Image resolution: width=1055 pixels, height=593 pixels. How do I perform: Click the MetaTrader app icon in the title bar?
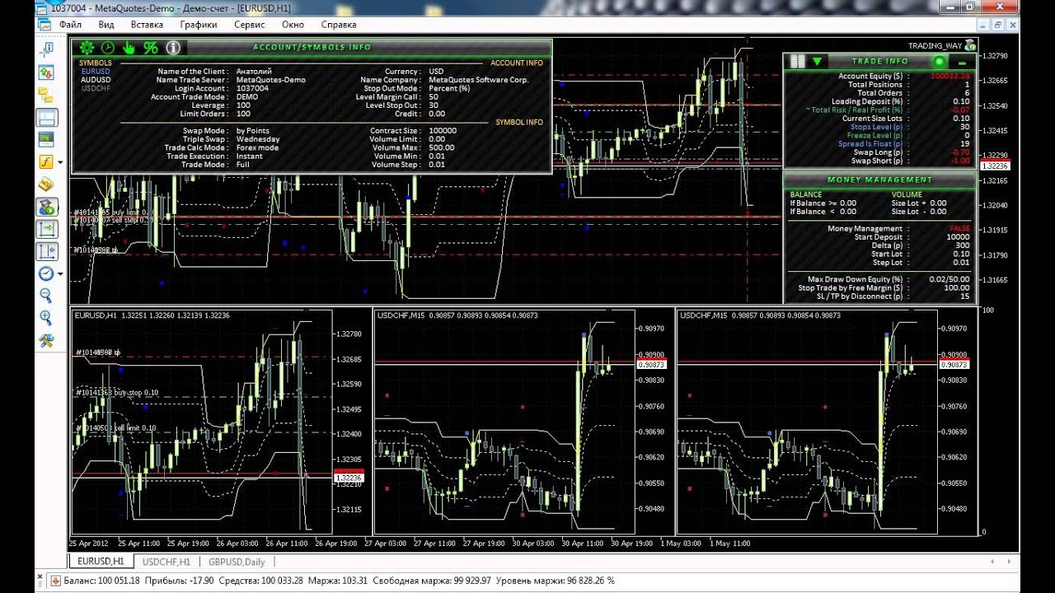(43, 7)
